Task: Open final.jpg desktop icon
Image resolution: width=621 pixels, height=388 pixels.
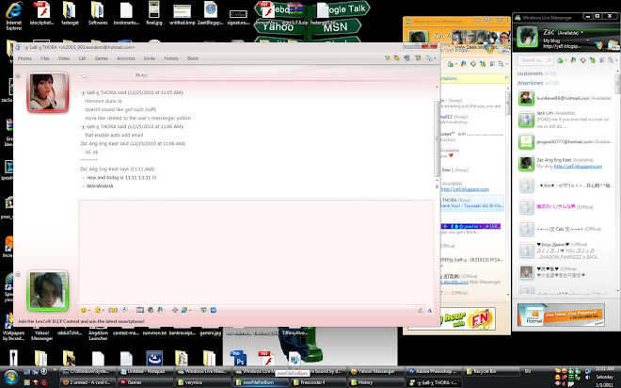Action: (x=153, y=13)
